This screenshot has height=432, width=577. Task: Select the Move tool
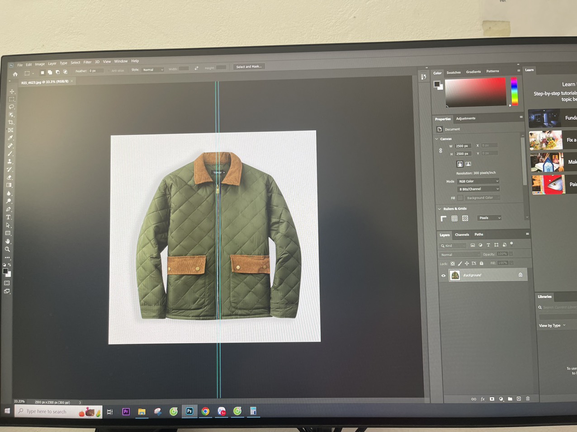12,92
